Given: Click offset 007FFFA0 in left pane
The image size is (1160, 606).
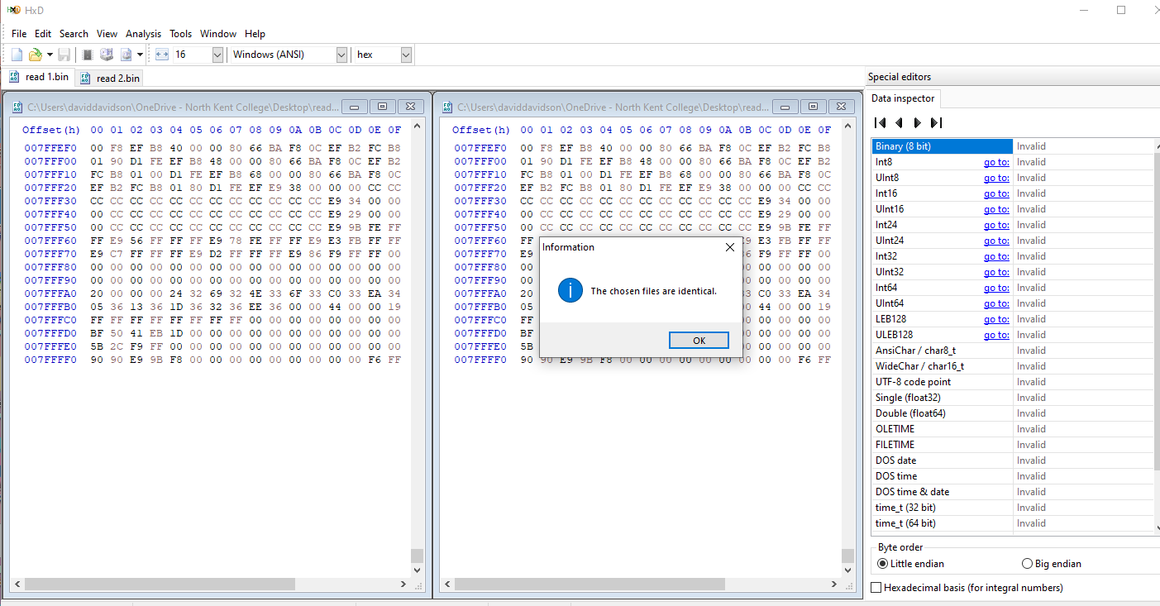Looking at the screenshot, I should [50, 293].
